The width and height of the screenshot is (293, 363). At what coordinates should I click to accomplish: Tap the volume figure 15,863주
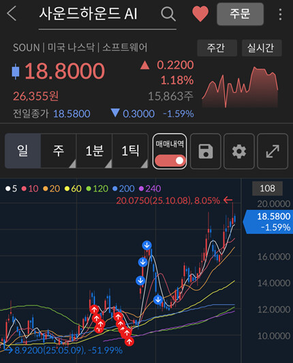point(170,96)
